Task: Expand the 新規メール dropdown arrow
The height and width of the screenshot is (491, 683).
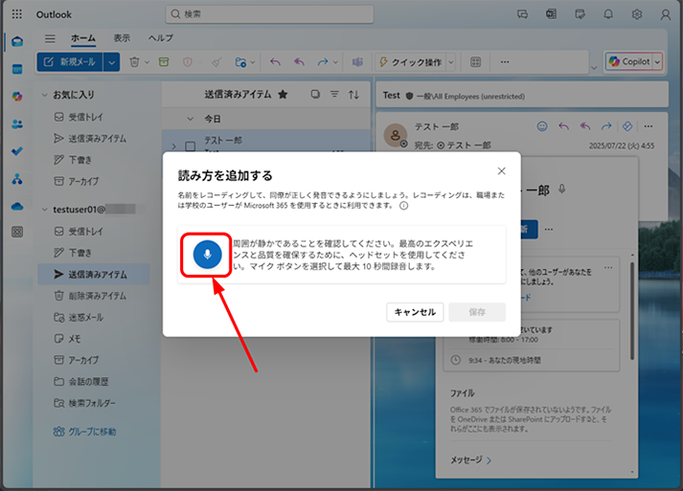Action: point(111,62)
